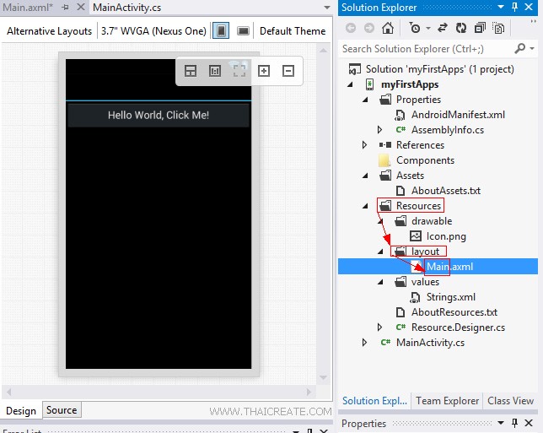Select the Main.axml* editor tab
The height and width of the screenshot is (433, 543).
28,8
